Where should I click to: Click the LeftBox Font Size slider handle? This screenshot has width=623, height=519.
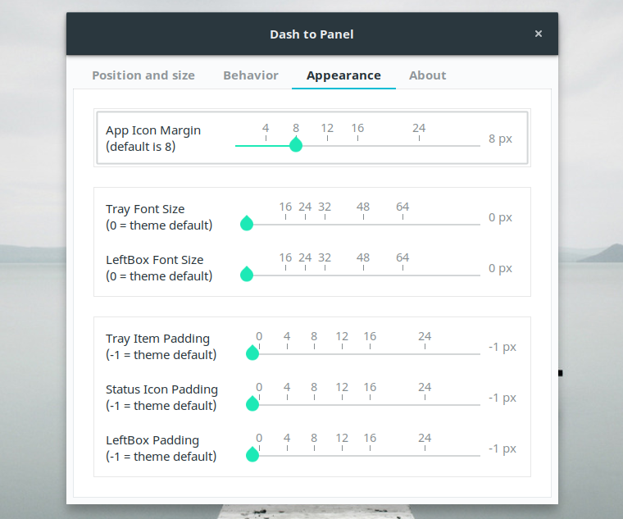click(247, 275)
